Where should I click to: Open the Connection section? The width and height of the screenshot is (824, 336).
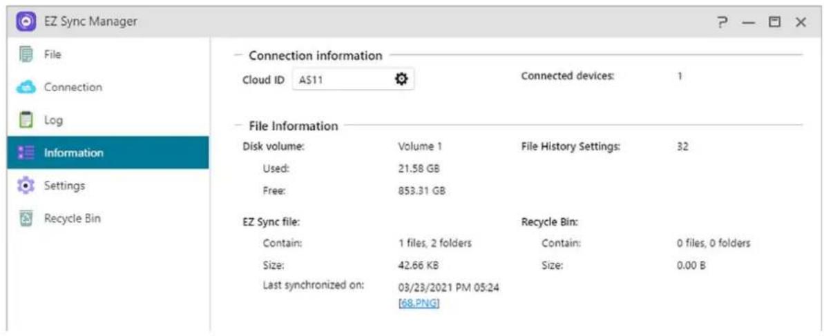coord(73,88)
